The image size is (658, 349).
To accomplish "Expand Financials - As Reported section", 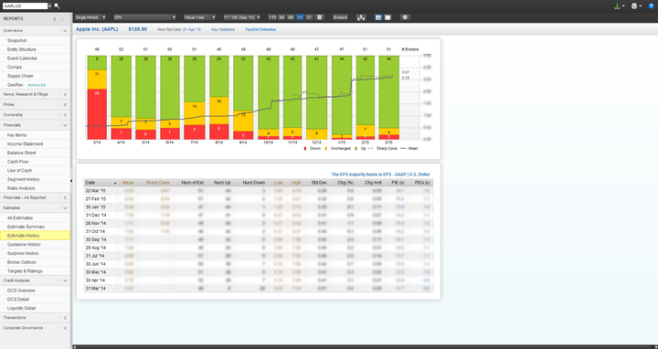I will pyautogui.click(x=65, y=197).
